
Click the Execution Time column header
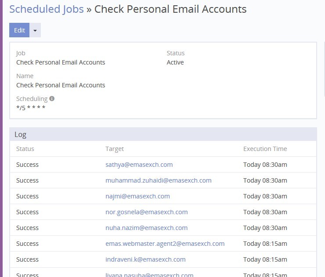(265, 149)
